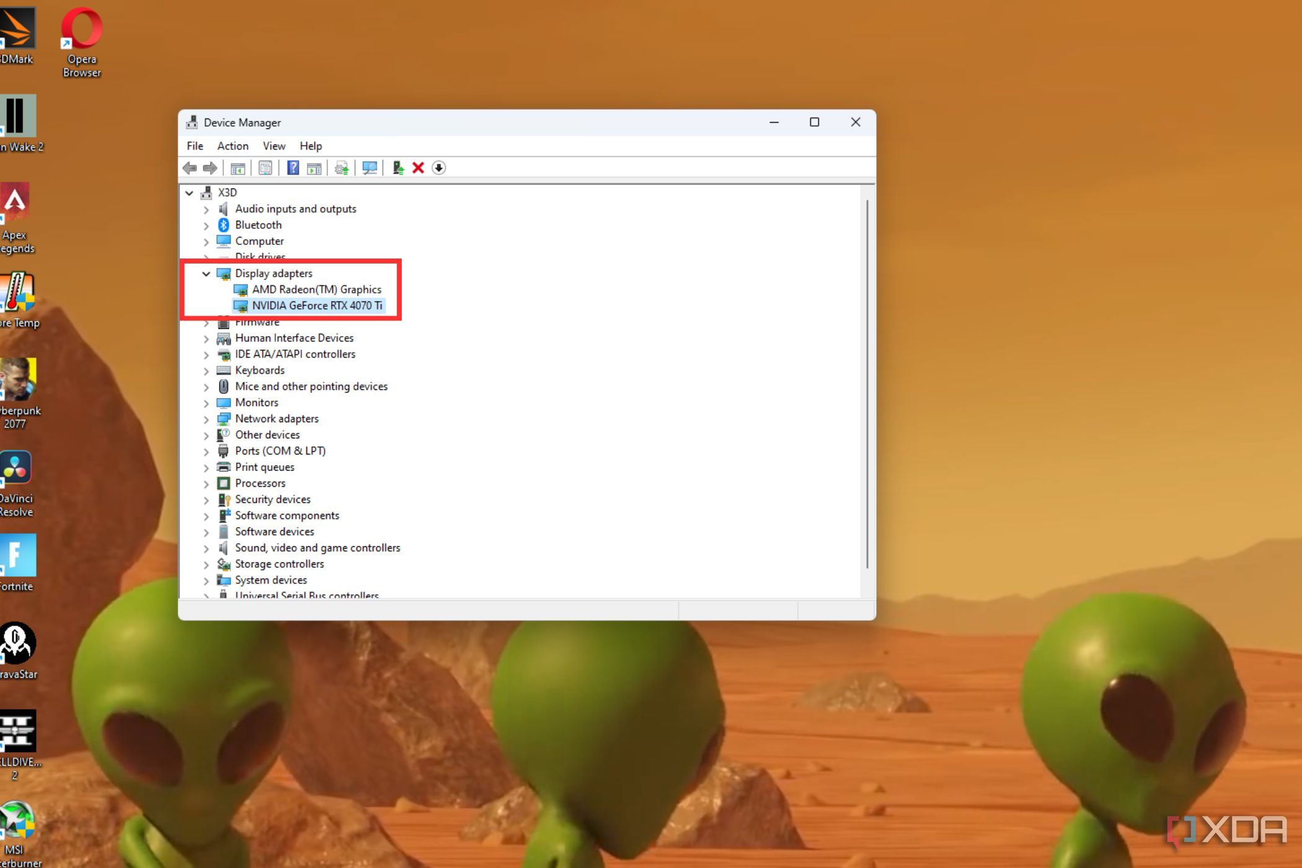Click the Back navigation arrow icon

point(190,167)
